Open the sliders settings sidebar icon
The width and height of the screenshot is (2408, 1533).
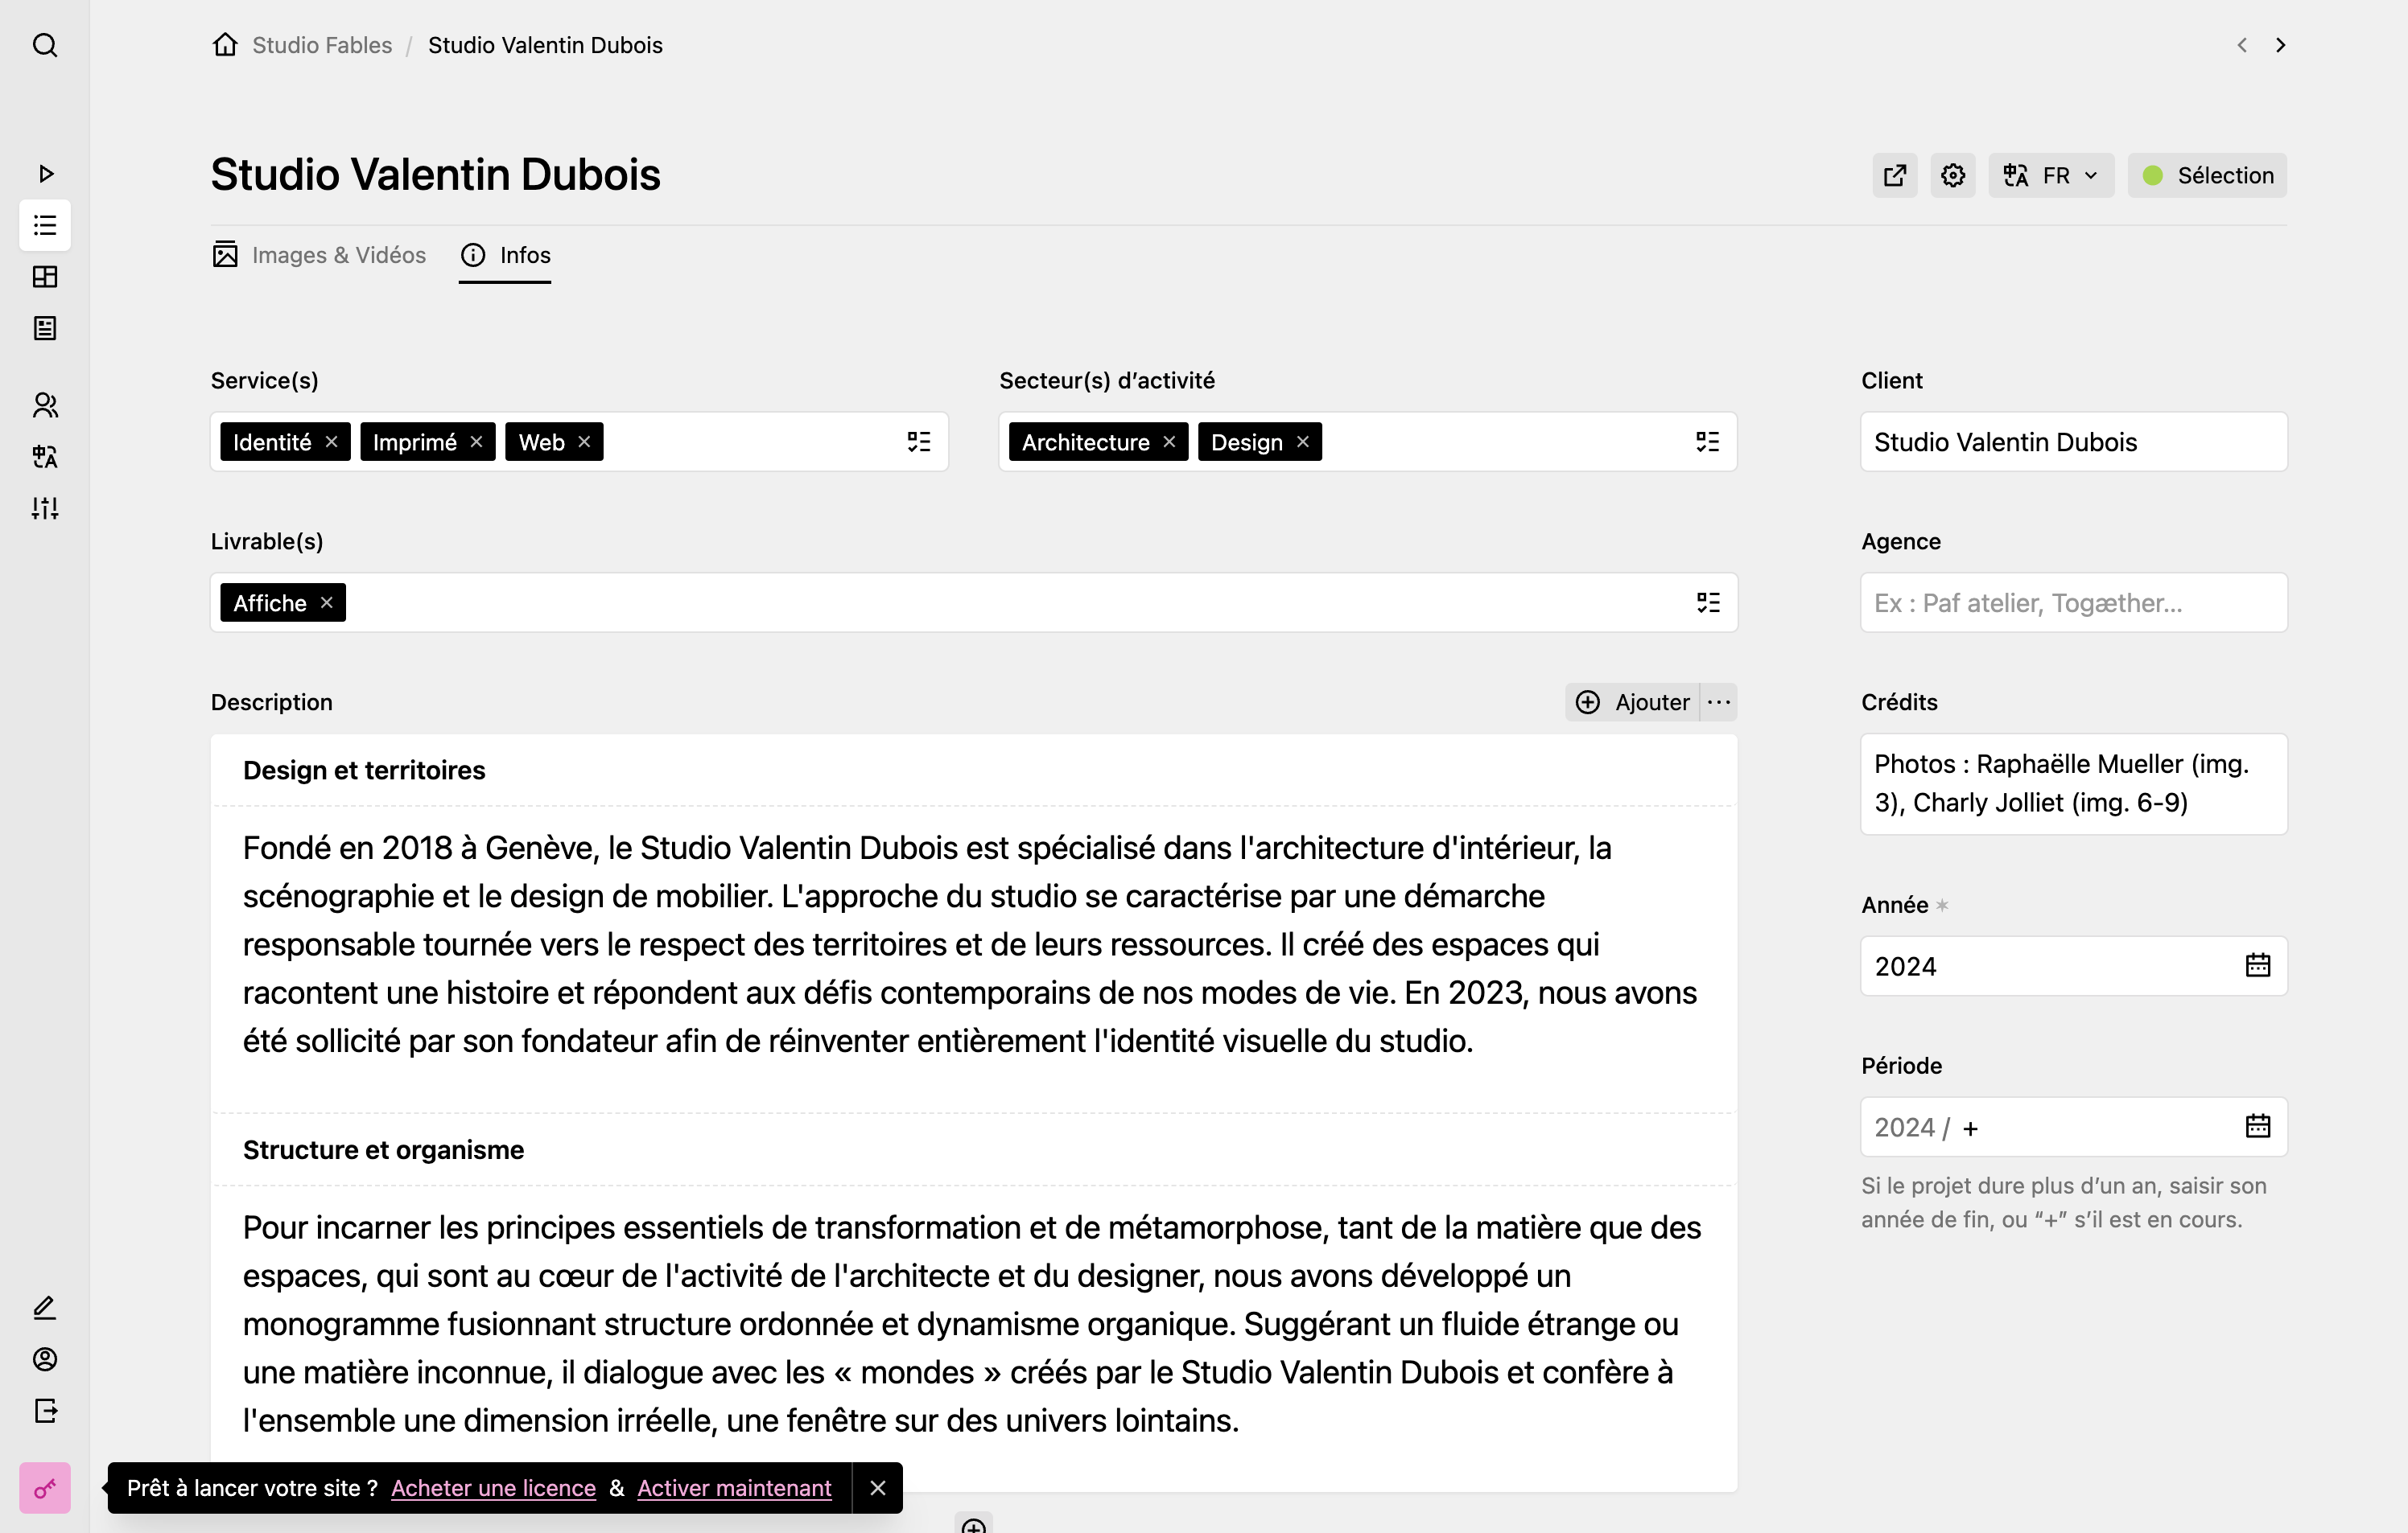tap(45, 508)
